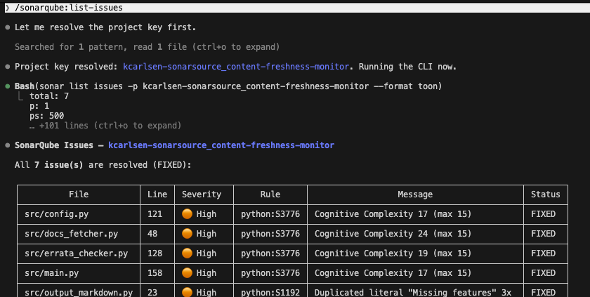590x297 pixels.
Task: Click the orange High icon in src/docs_fetcher.py row
Action: coord(187,234)
